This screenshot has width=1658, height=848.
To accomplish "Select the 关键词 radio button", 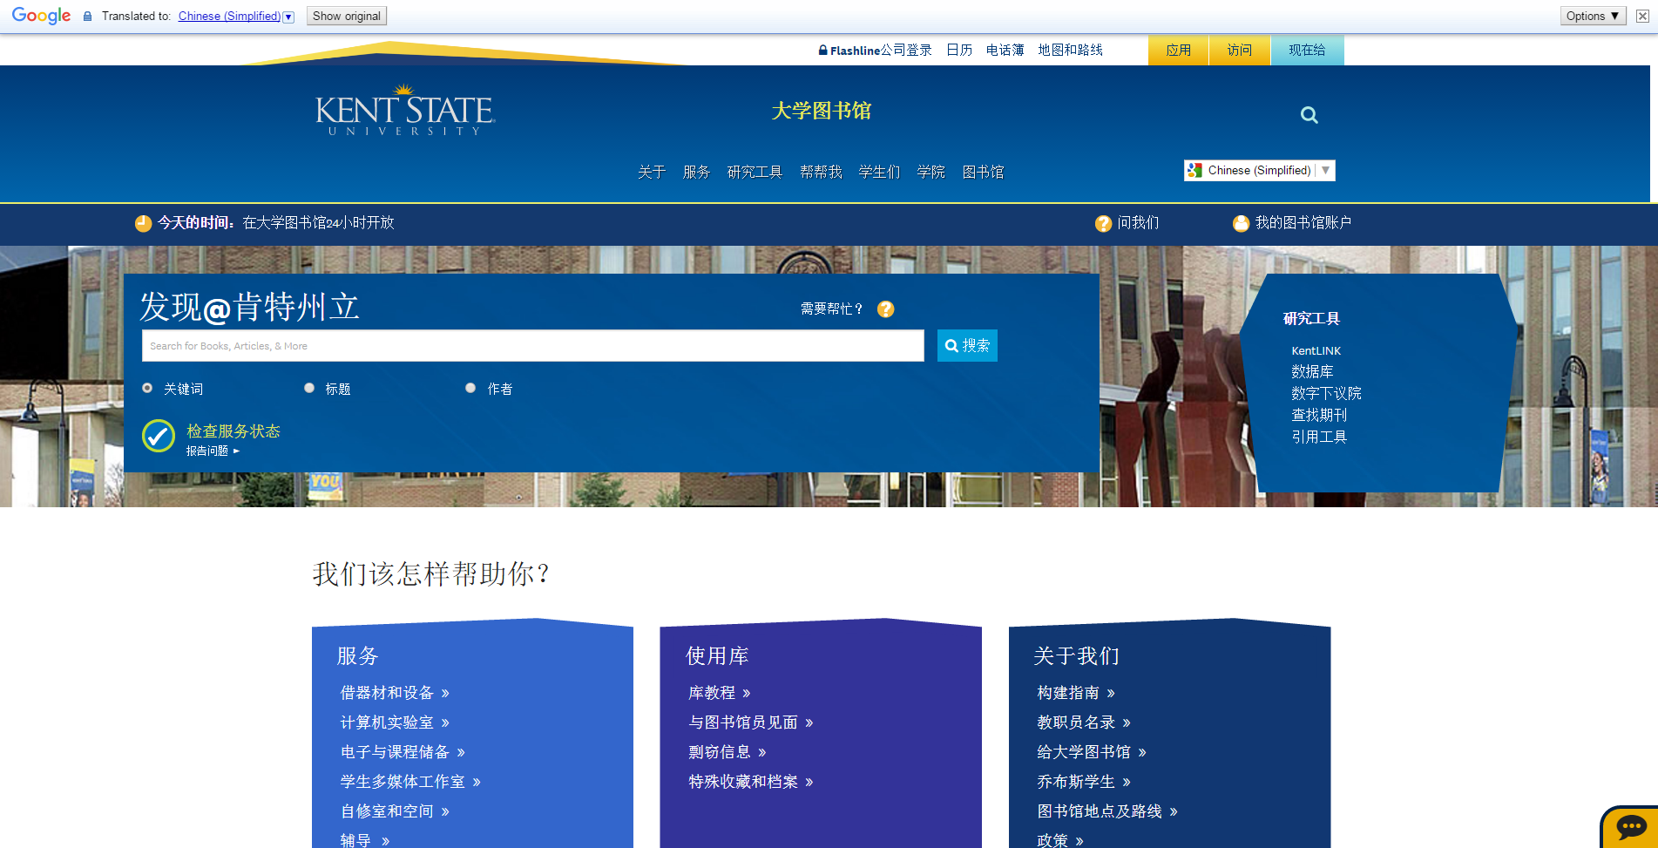I will pos(147,388).
